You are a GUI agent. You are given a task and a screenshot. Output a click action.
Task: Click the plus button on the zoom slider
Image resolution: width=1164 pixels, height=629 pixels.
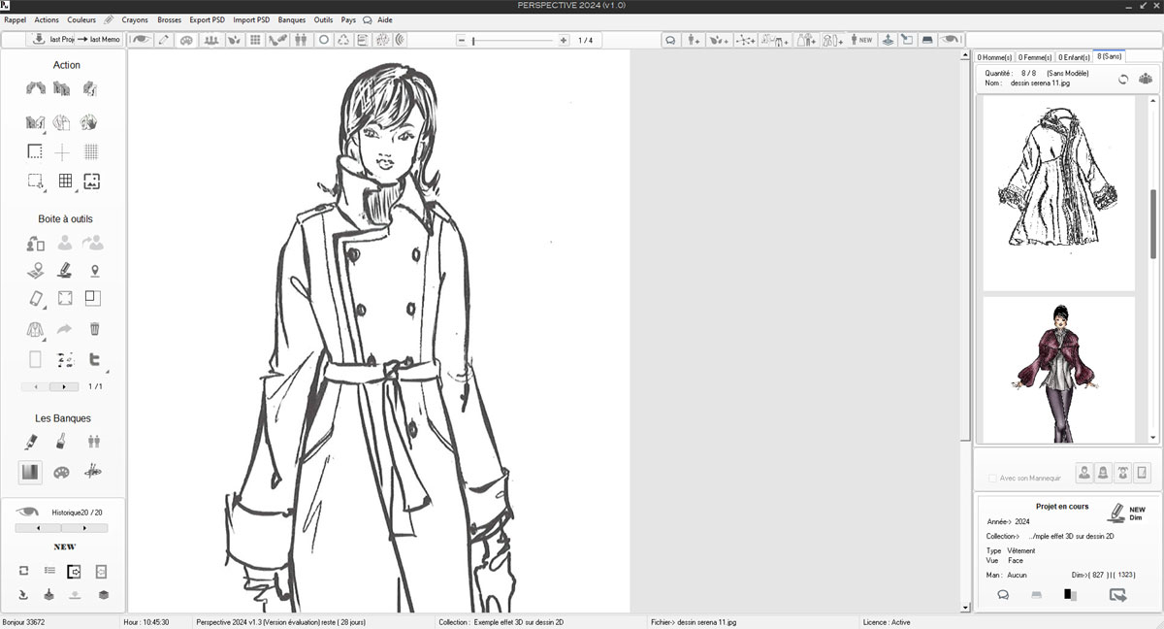564,41
